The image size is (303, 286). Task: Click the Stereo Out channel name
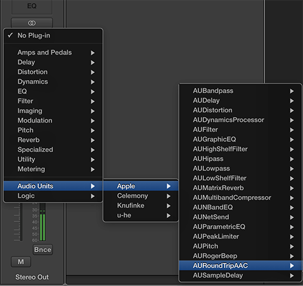tap(32, 277)
